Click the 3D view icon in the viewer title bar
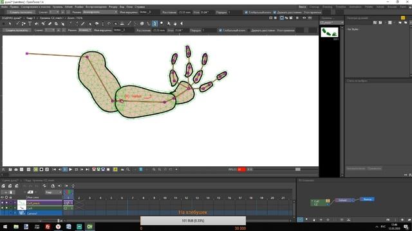 point(286,18)
